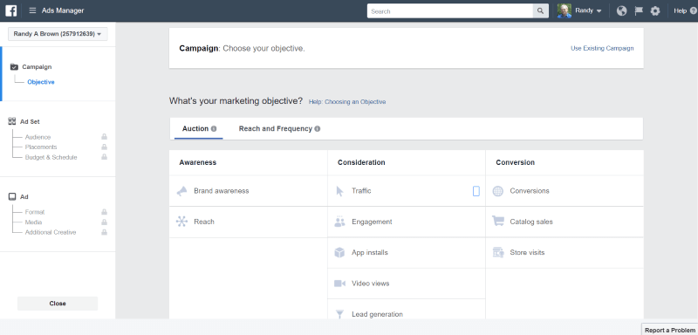Click into the Search input field
Viewport: 698px width, 335px height.
[x=450, y=11]
